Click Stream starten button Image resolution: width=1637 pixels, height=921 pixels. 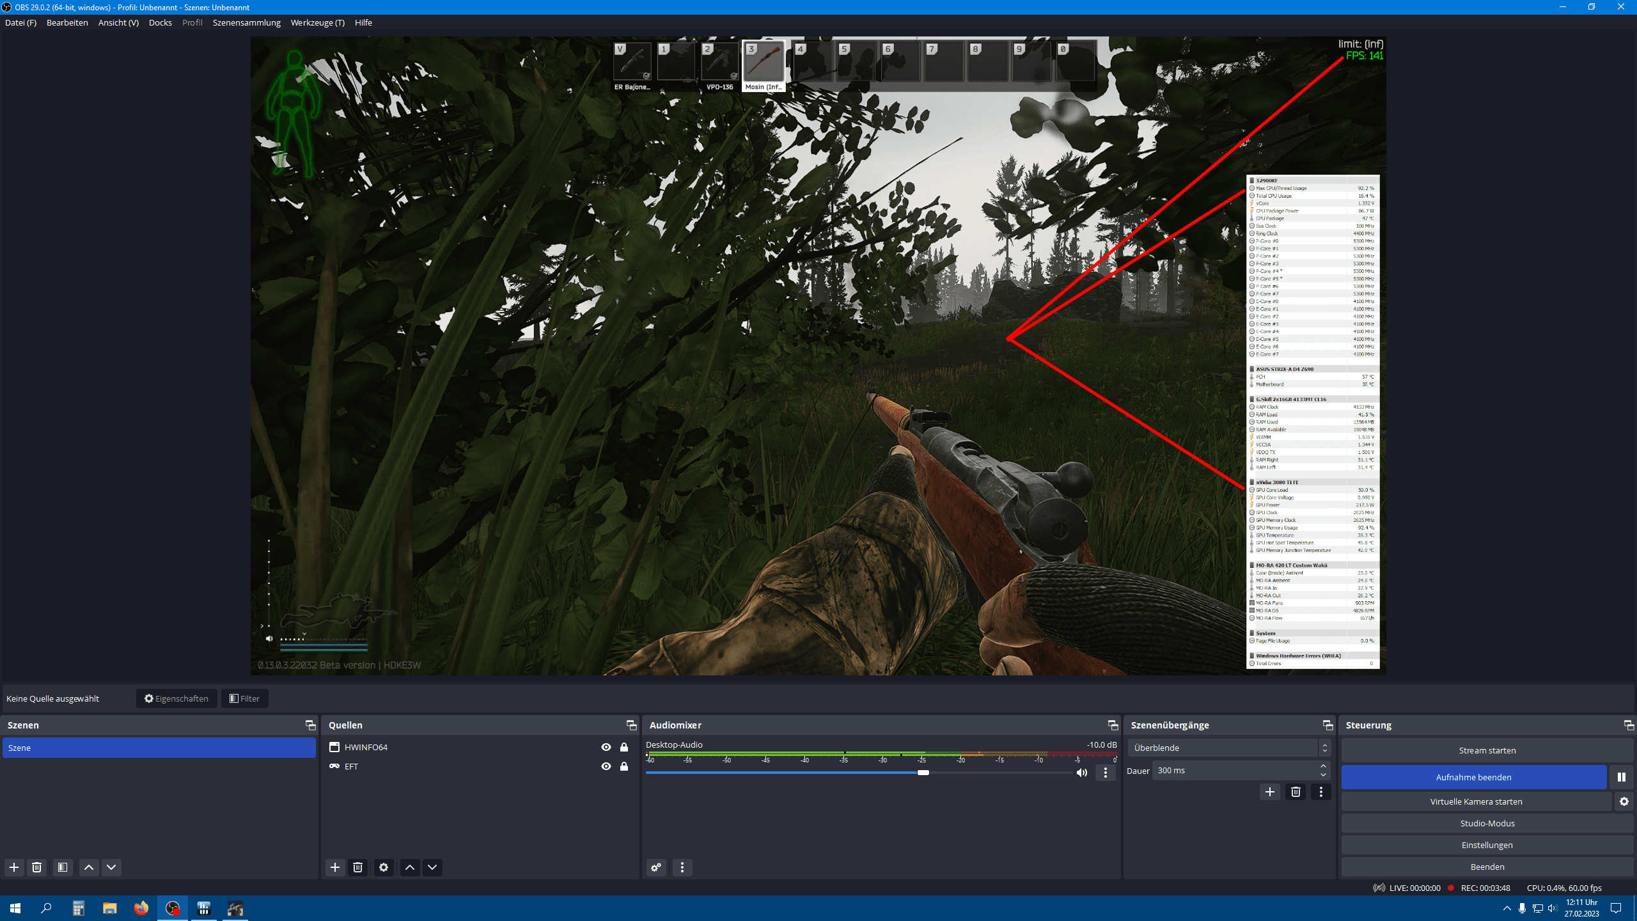(x=1487, y=750)
